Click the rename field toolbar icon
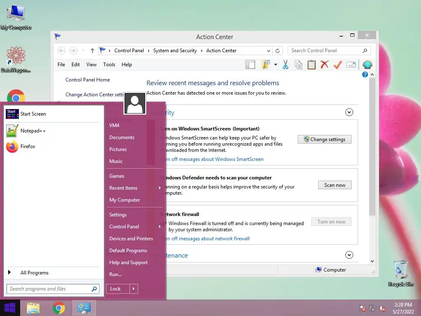 pos(351,65)
